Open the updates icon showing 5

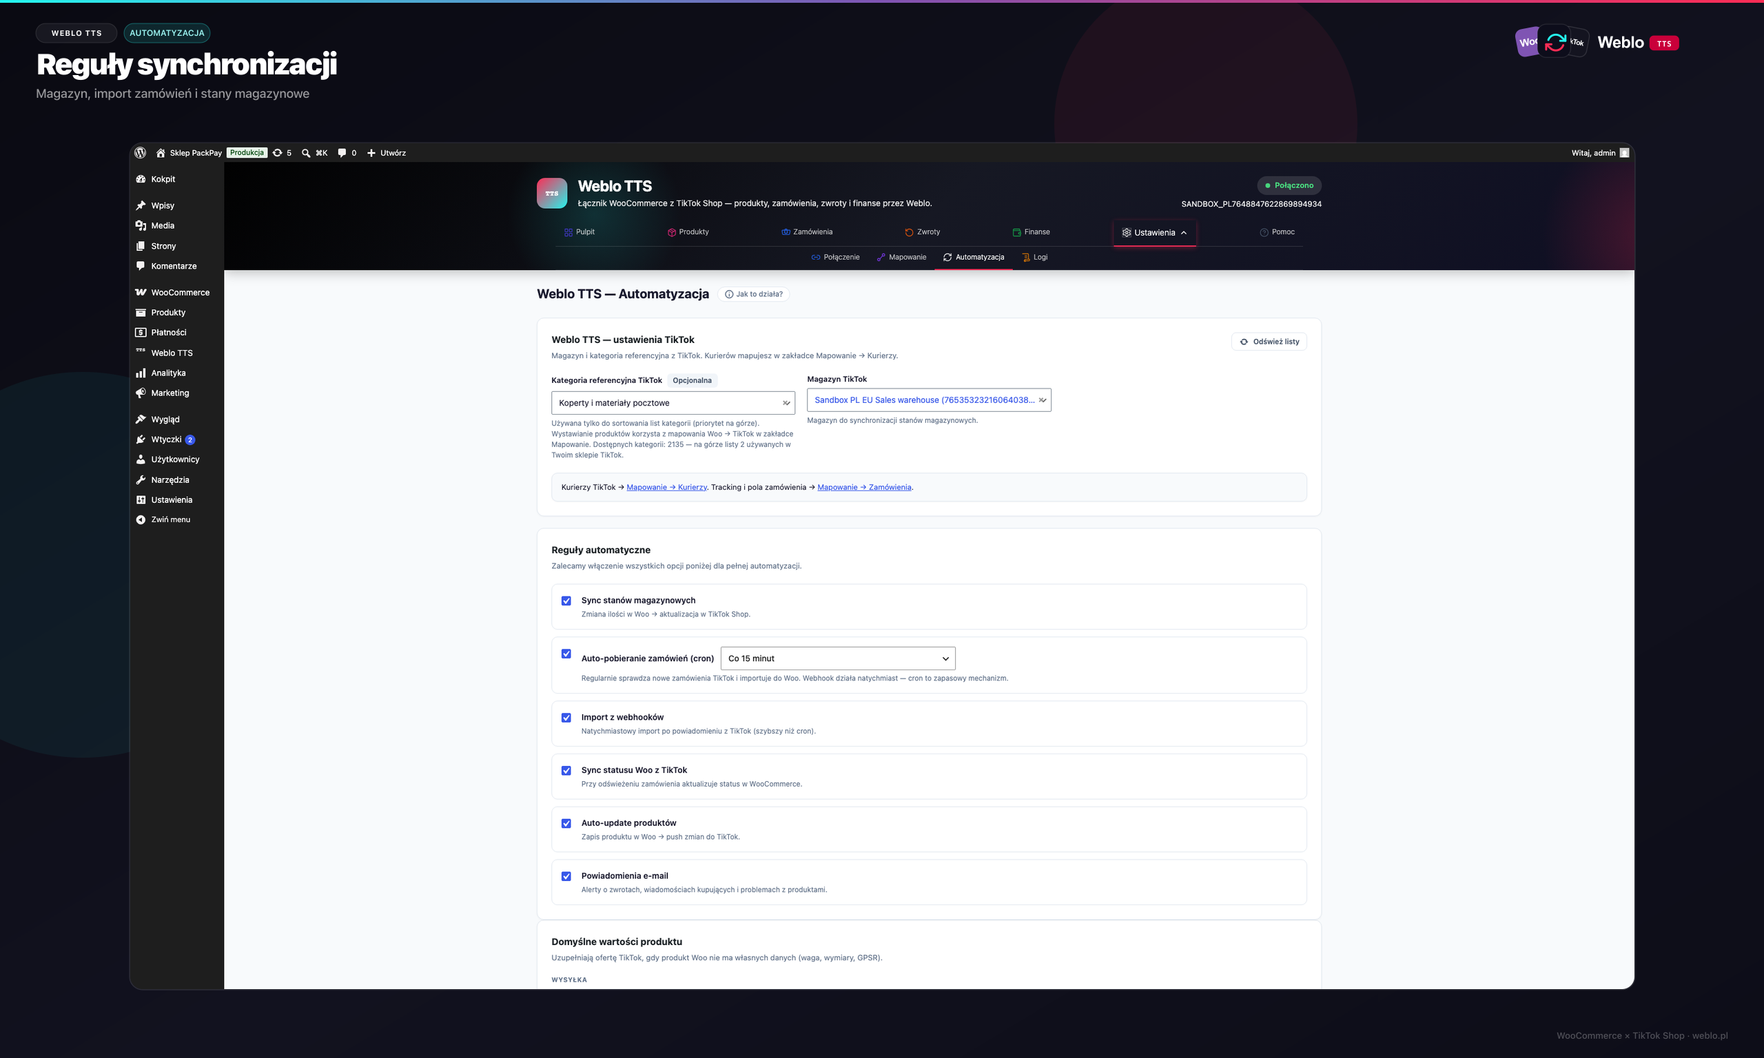[278, 152]
